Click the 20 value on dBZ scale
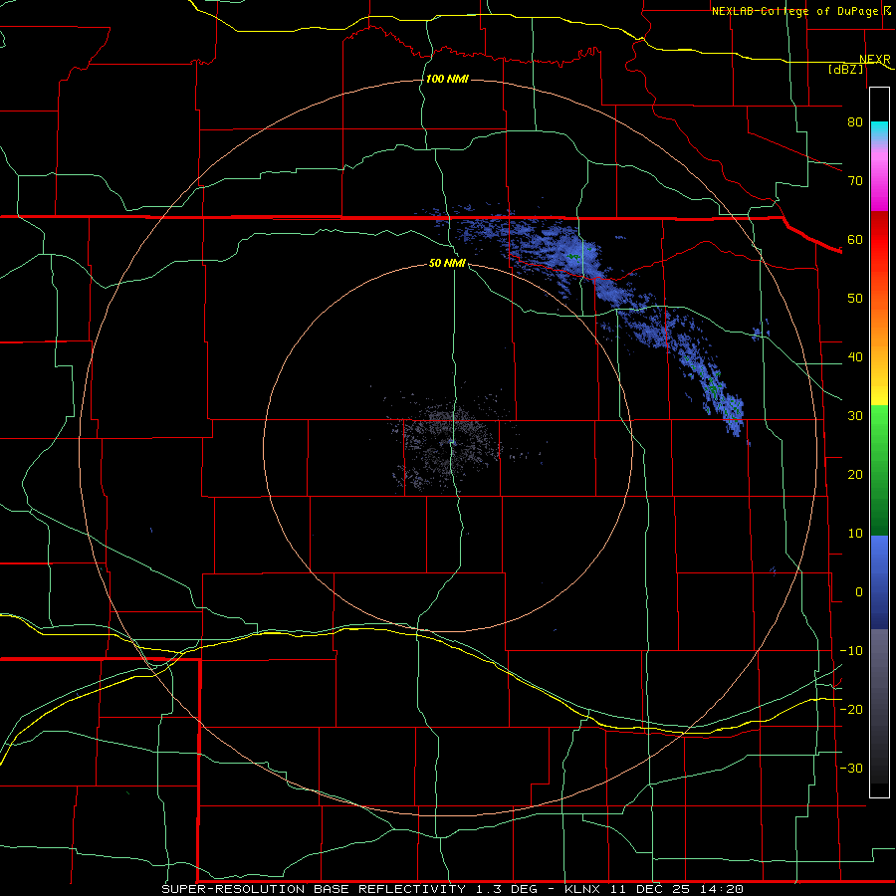Image resolution: width=896 pixels, height=896 pixels. pyautogui.click(x=855, y=474)
